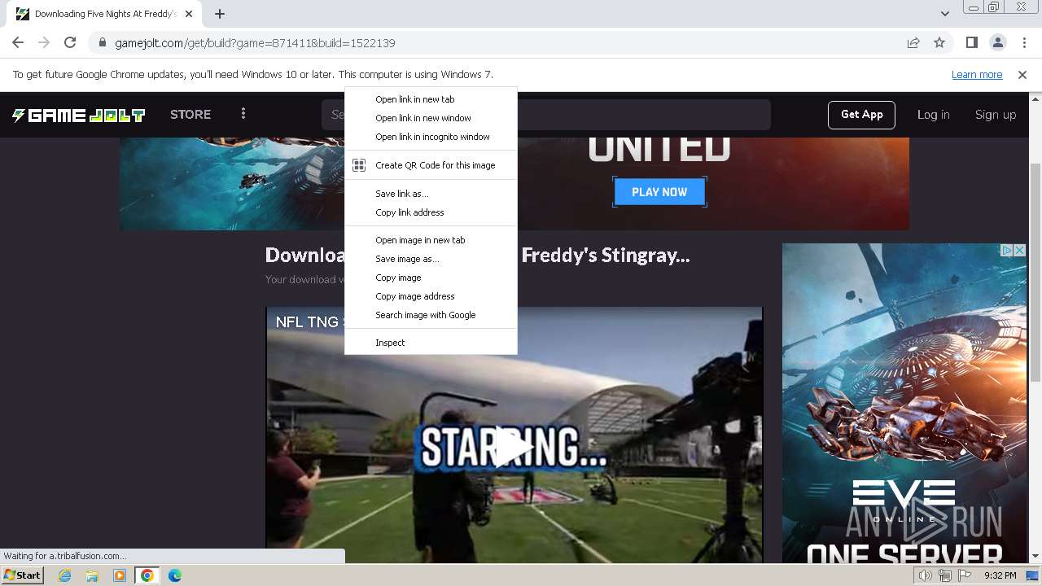Click the 9:32 PM clock
The image size is (1042, 586).
pyautogui.click(x=1000, y=575)
